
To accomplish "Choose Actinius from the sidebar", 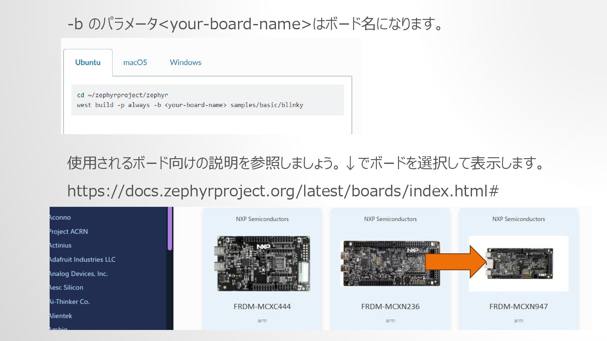I will [60, 245].
